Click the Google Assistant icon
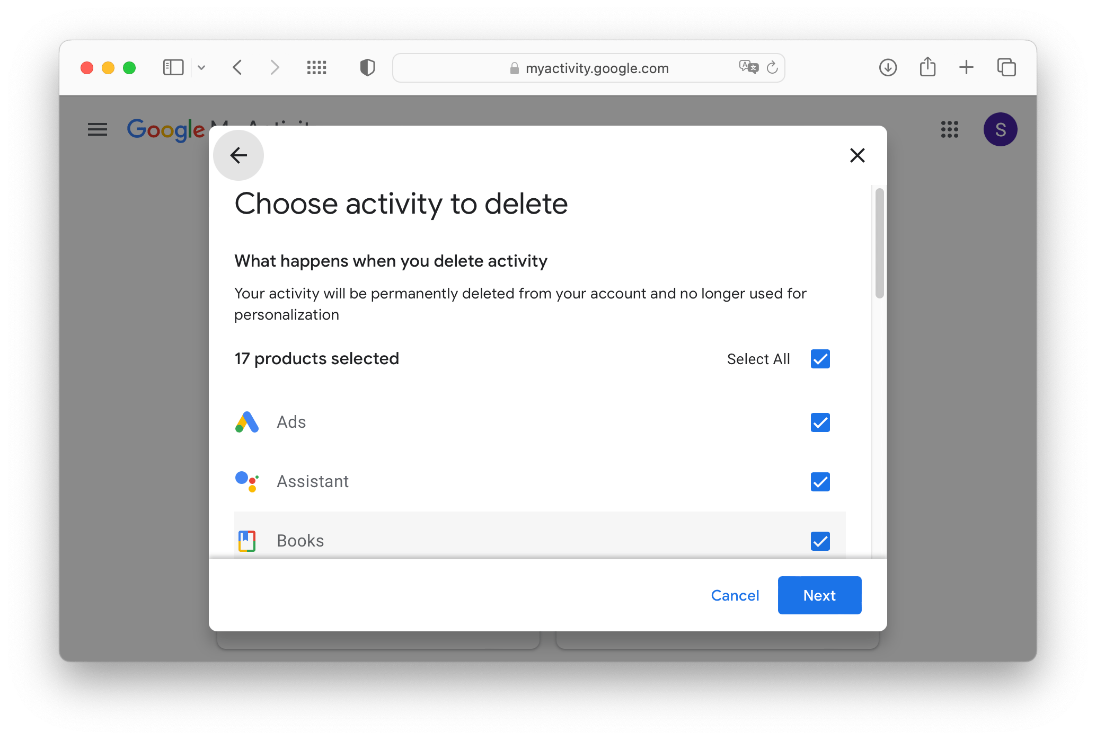The image size is (1096, 740). click(x=249, y=481)
